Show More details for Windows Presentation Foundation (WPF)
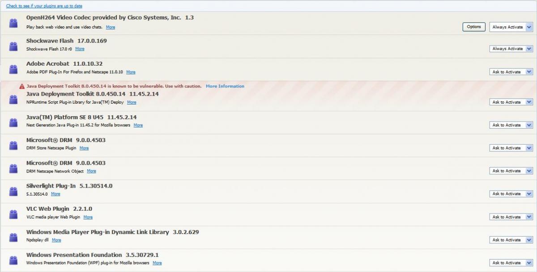Viewport: 537px width, 272px height. [157, 263]
